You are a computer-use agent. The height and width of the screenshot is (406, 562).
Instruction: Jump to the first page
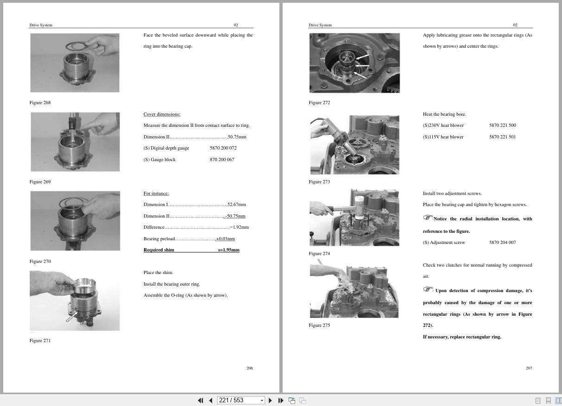pyautogui.click(x=201, y=400)
